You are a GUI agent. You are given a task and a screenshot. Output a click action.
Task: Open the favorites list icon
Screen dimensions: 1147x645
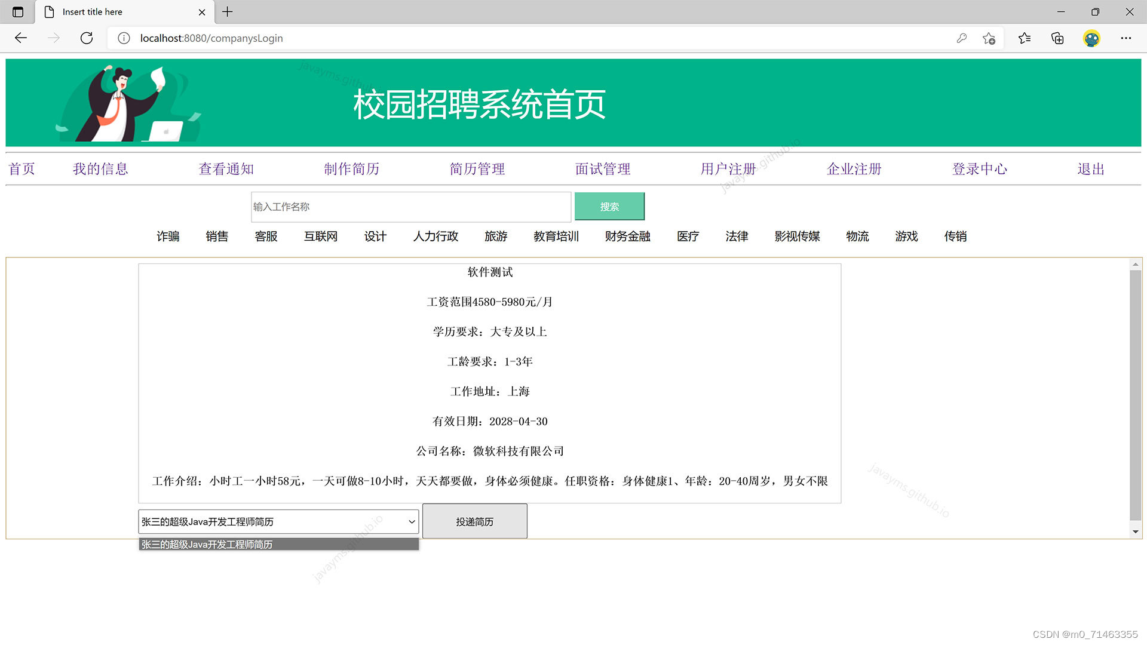[x=1025, y=38]
